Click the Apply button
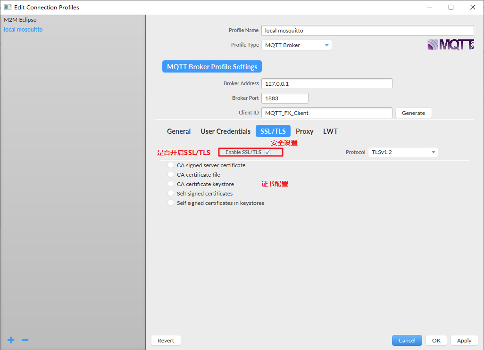Viewport: 484px width, 350px height. click(464, 341)
